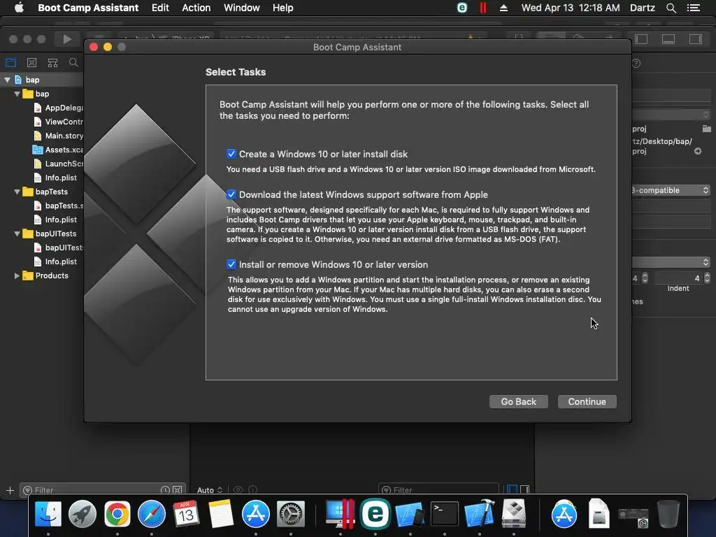Click the indent stepper in inspector
Viewport: 716px width, 537px height.
tap(707, 278)
